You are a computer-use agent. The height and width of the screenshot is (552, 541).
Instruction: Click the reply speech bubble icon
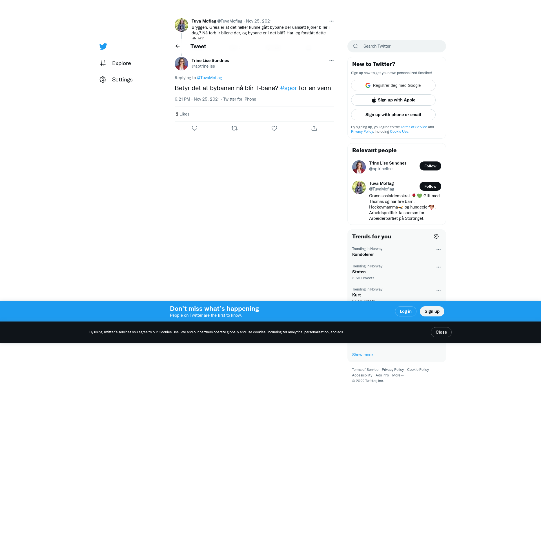click(194, 128)
